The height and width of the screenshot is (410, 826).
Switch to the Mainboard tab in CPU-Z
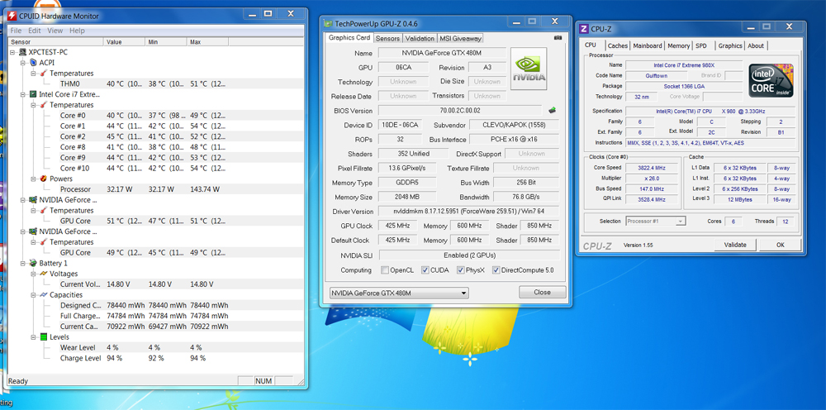pos(648,45)
